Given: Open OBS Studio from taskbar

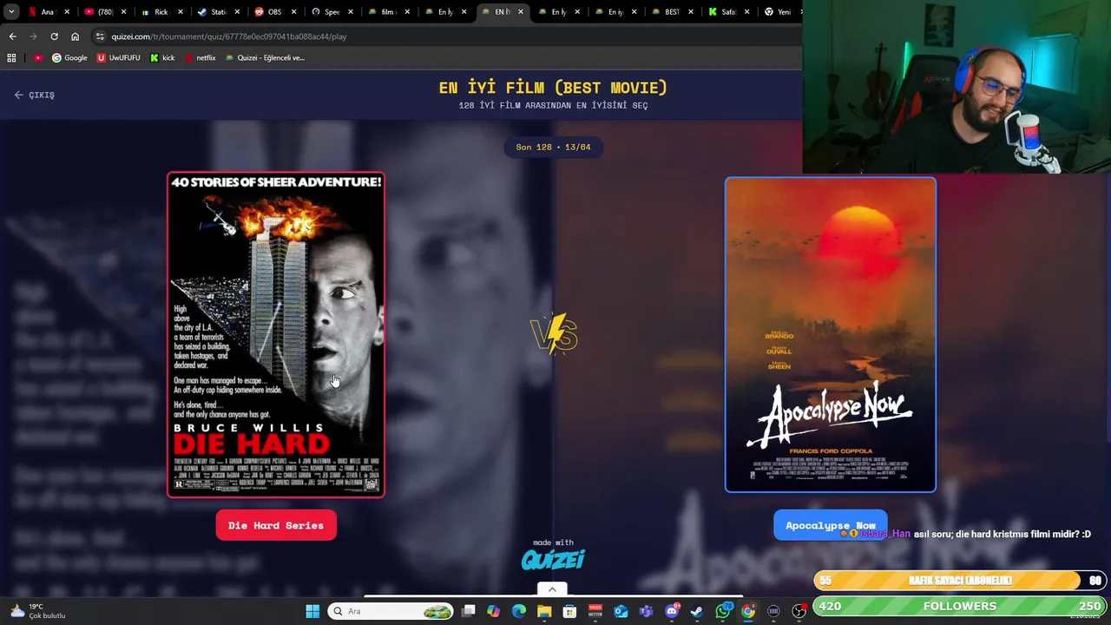Looking at the screenshot, I should tap(799, 611).
